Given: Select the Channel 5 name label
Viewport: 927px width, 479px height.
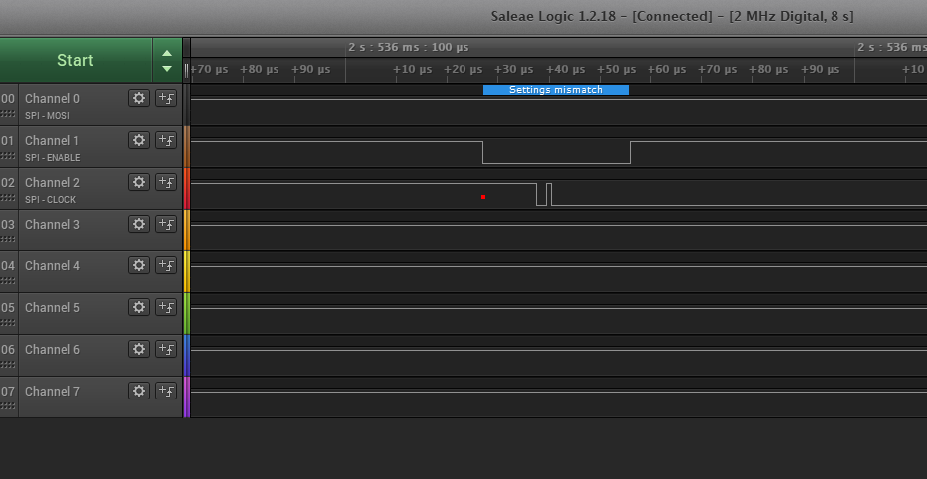Looking at the screenshot, I should 52,308.
